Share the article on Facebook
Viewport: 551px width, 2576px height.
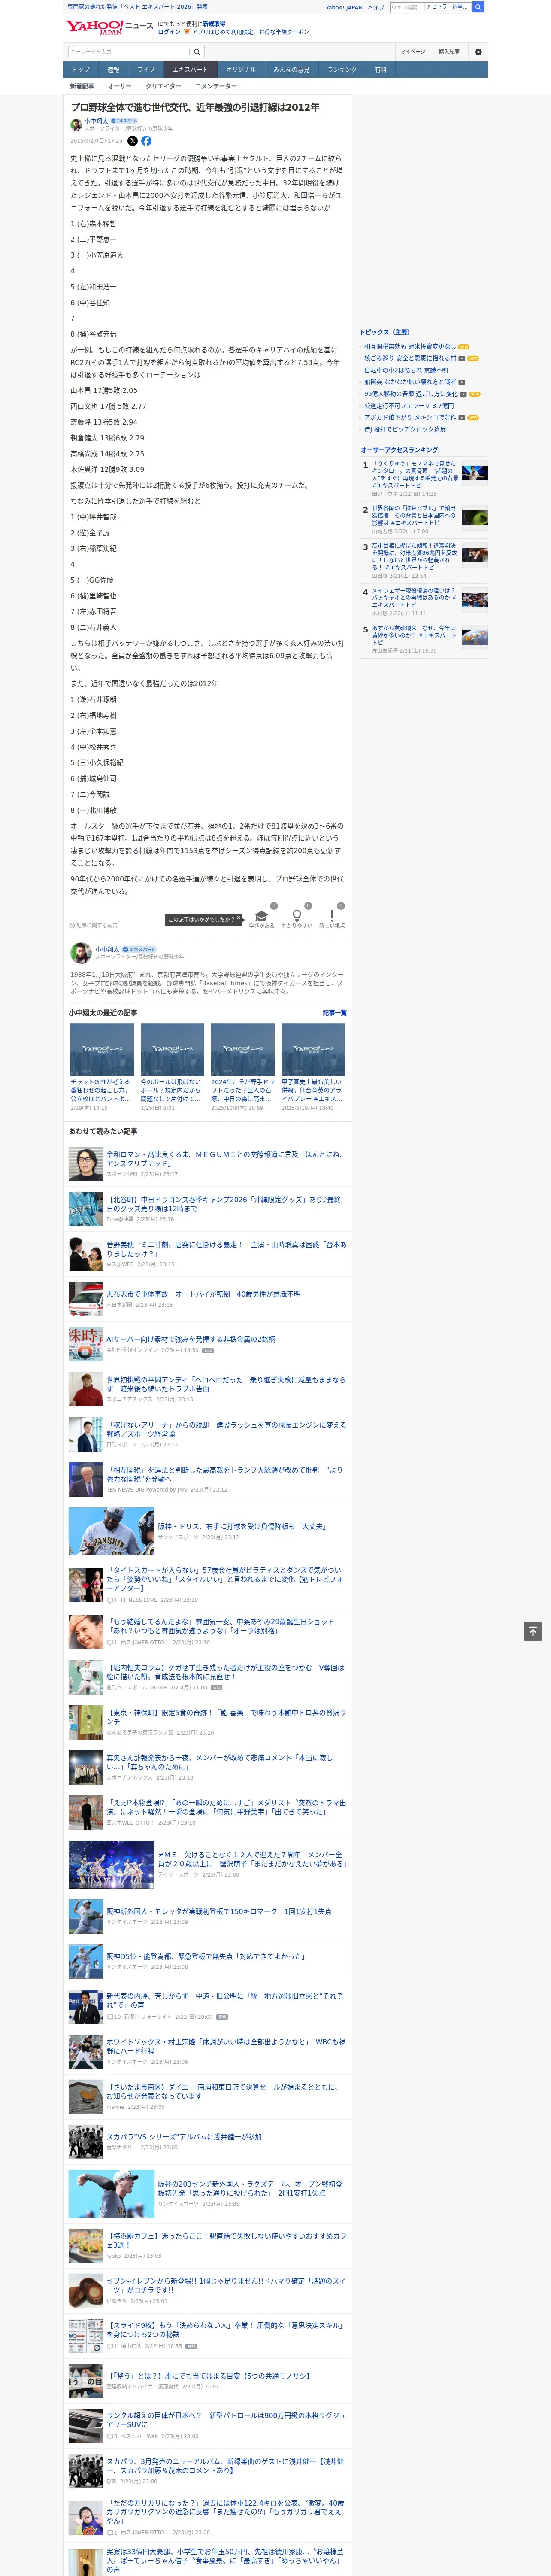tap(146, 141)
